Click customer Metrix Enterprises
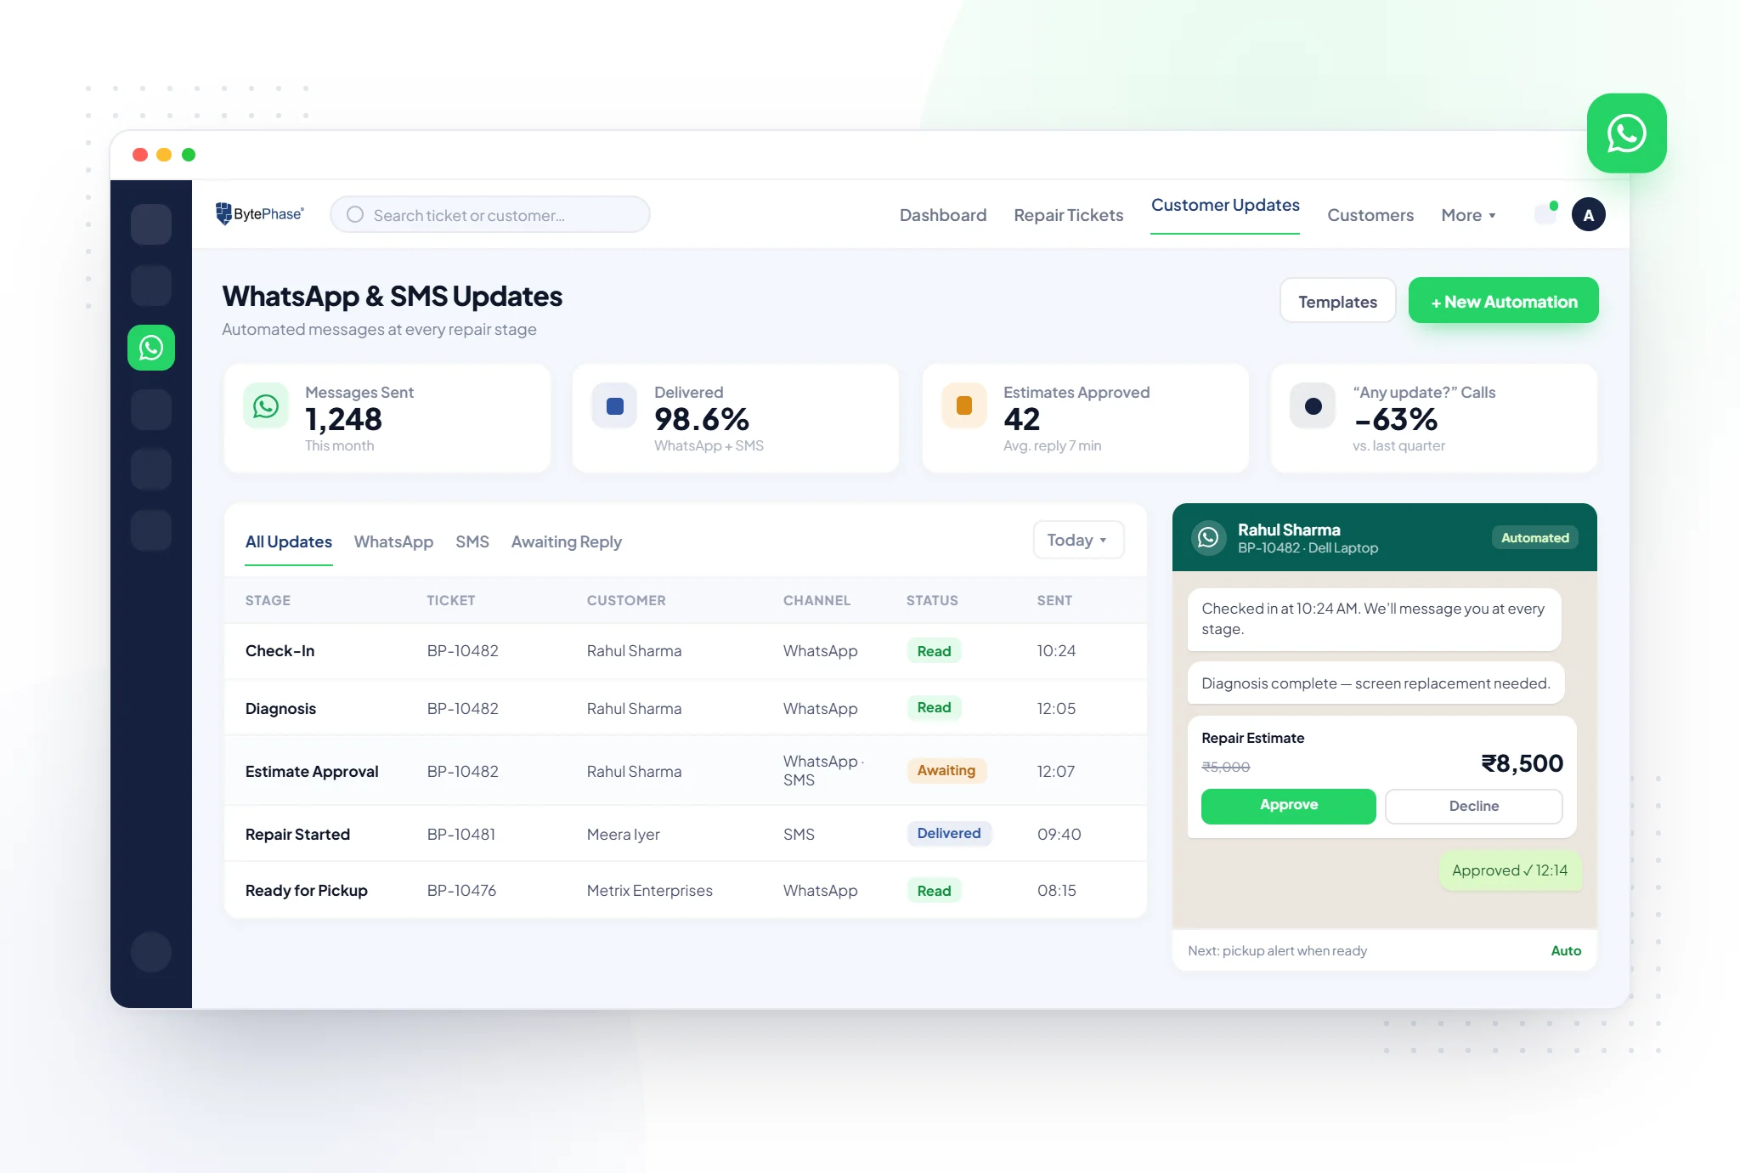This screenshot has height=1173, width=1740. (649, 891)
